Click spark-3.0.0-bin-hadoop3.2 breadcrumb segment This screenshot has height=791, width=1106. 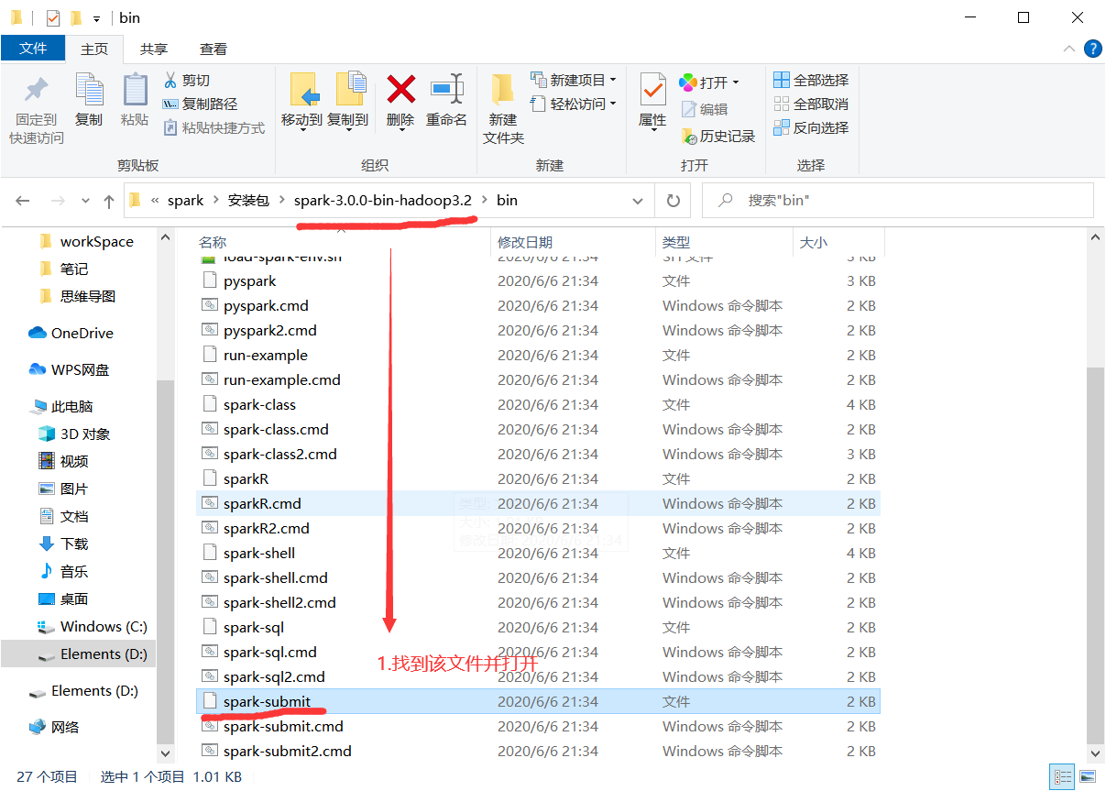coord(383,201)
